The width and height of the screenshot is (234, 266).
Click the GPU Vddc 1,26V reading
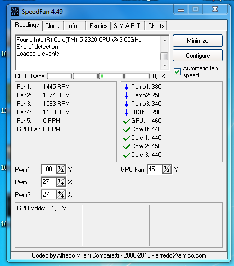[x=42, y=208]
